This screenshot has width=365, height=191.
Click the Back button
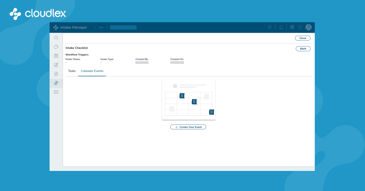click(303, 49)
